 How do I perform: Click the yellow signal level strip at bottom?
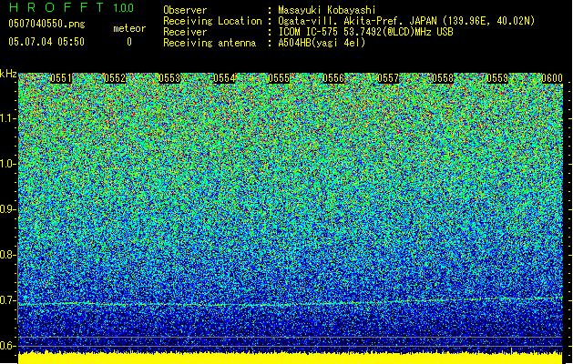(x=291, y=358)
